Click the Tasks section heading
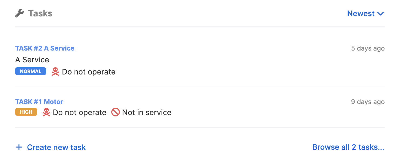Screen dimensions: 404x164 [x=40, y=13]
